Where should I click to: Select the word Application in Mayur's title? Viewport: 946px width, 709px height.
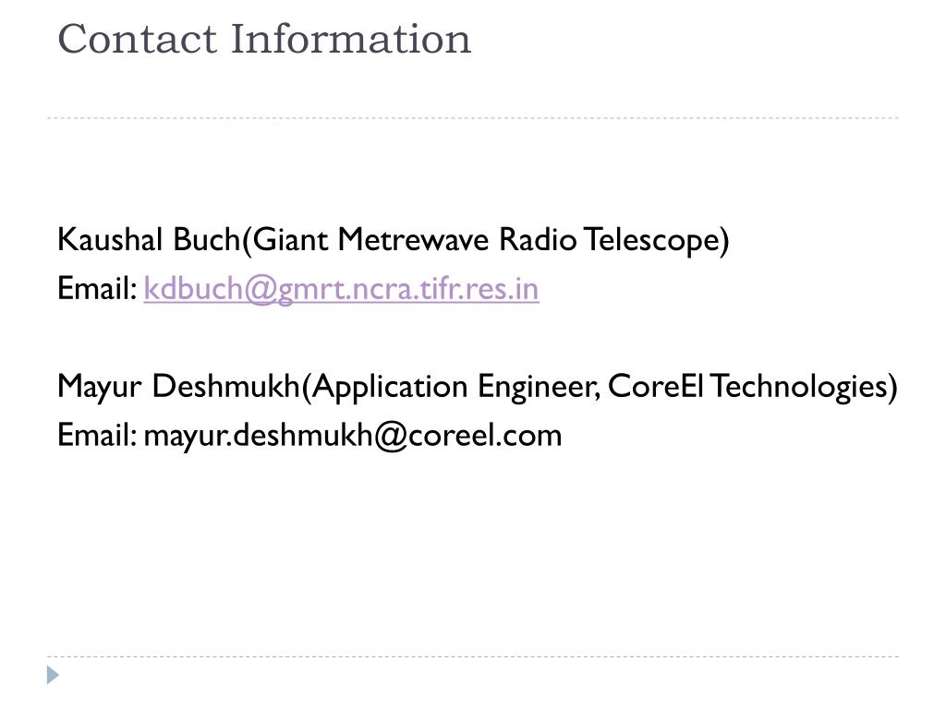click(391, 387)
